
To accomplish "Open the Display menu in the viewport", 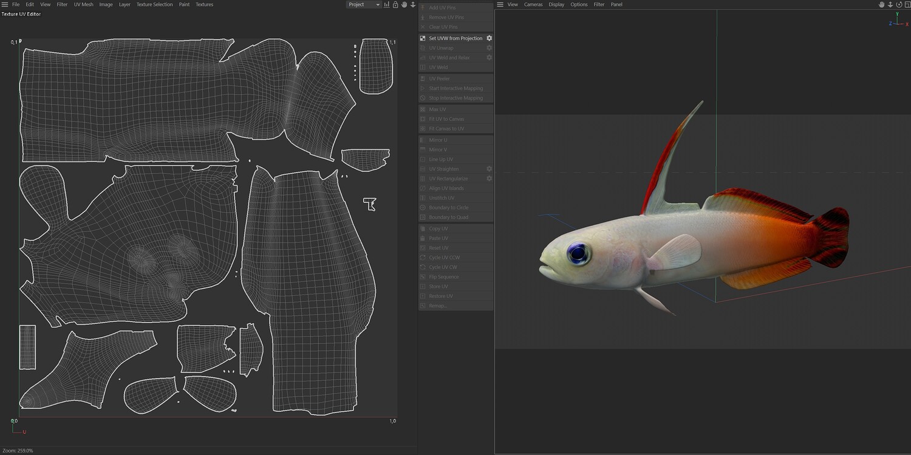I will [556, 4].
